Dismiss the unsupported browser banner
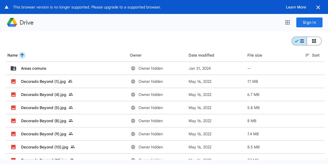328x164 pixels. tap(318, 7)
